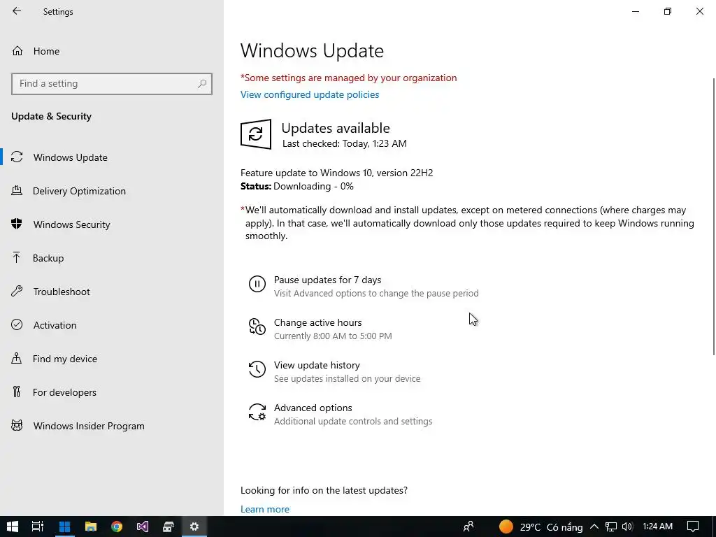Click the Settings gear taskbar button

pos(194,527)
